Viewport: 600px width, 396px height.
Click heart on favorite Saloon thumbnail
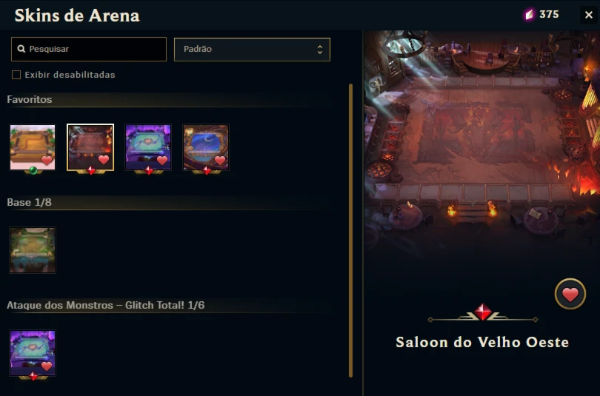click(x=104, y=160)
